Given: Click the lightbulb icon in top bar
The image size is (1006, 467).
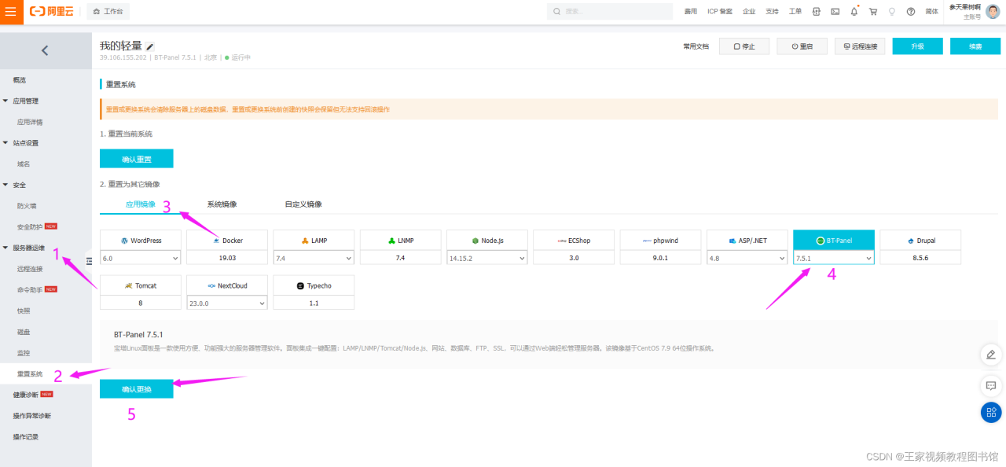Looking at the screenshot, I should click(892, 11).
